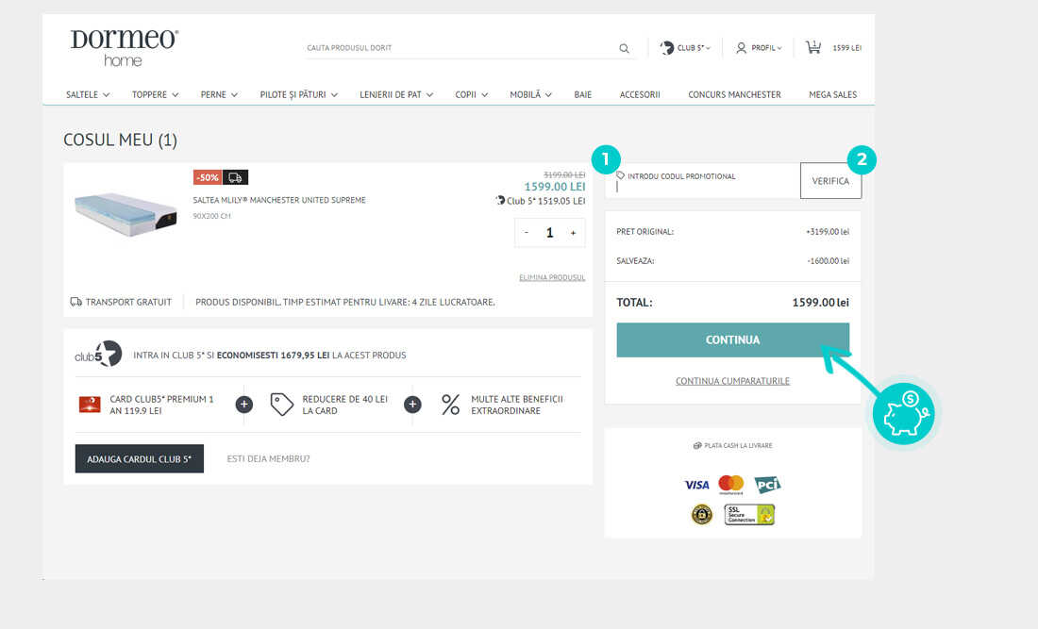Image resolution: width=1038 pixels, height=629 pixels.
Task: Open Concurs Manchester page
Action: tap(735, 94)
